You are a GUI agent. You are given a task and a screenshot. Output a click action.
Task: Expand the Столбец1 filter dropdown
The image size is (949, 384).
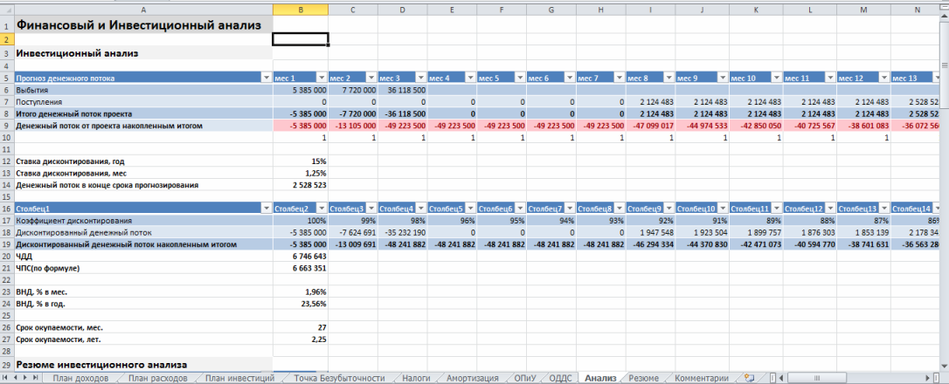[x=265, y=209]
